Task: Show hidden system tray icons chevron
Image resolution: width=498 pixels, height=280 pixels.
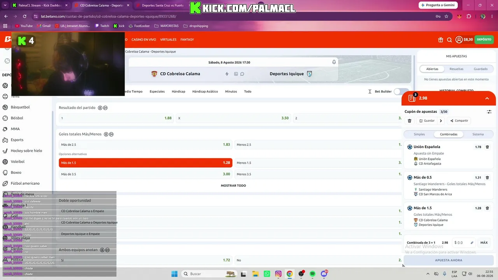Action: coord(428,274)
